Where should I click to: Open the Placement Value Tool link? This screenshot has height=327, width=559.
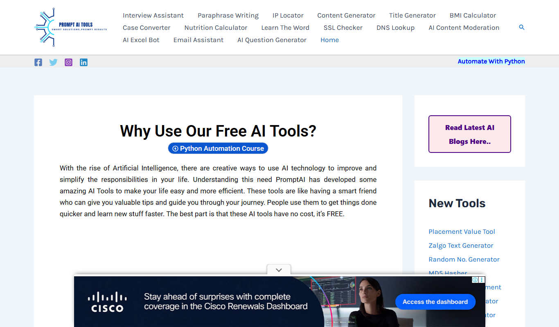point(462,232)
